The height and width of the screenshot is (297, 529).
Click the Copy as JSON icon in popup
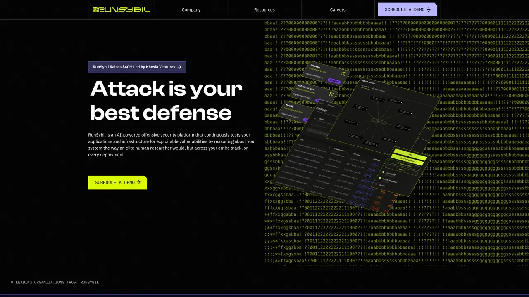click(x=398, y=164)
